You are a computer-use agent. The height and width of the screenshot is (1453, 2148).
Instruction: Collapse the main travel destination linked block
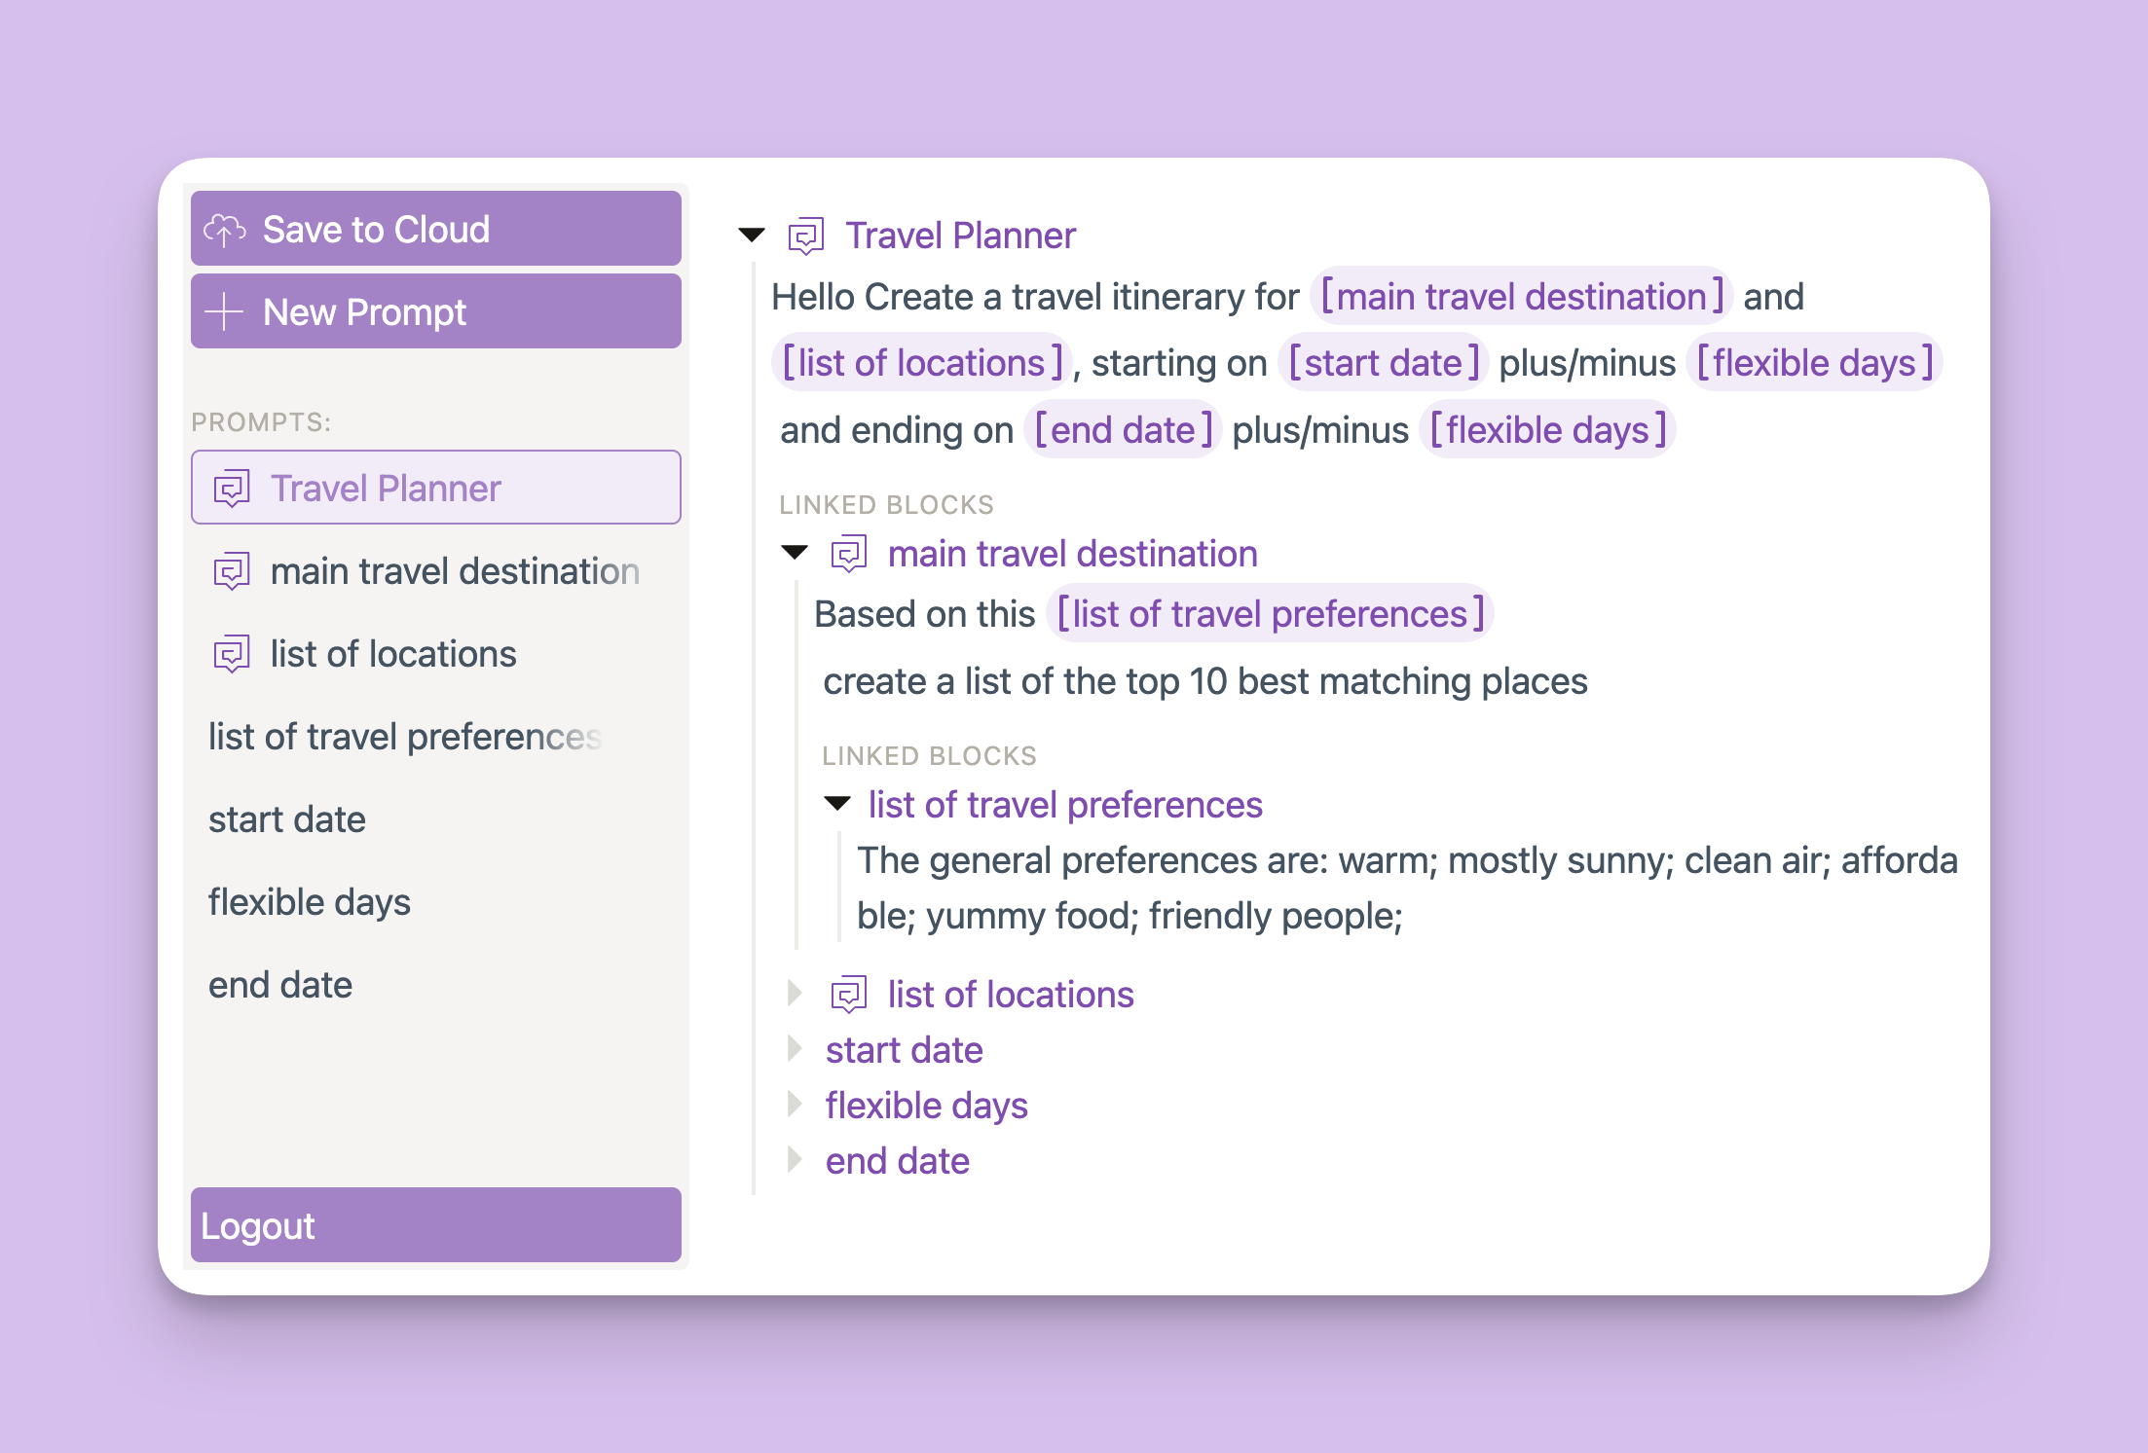coord(795,552)
